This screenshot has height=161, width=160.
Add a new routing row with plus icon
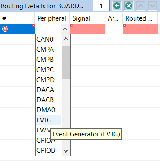pyautogui.click(x=117, y=6)
